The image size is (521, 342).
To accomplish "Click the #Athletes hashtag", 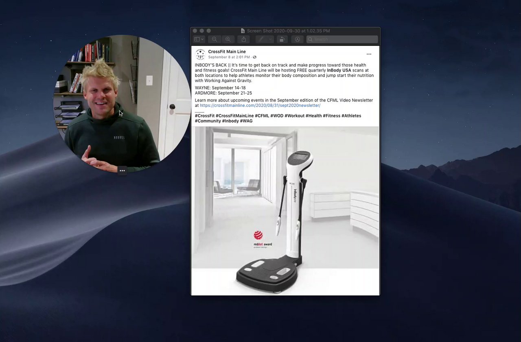I will click(351, 116).
